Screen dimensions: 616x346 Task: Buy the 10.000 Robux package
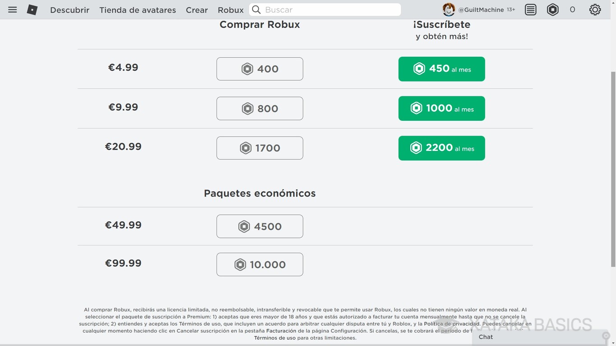259,264
